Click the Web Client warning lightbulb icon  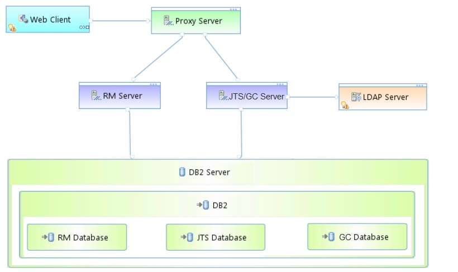(x=12, y=28)
